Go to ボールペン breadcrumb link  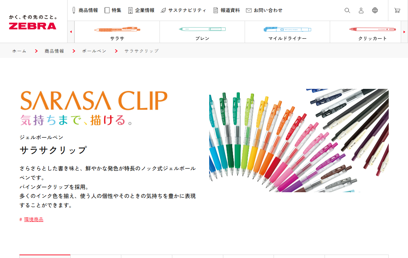94,51
